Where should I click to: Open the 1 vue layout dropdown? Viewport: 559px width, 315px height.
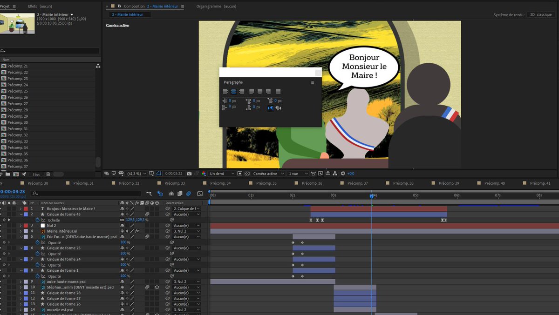(298, 174)
